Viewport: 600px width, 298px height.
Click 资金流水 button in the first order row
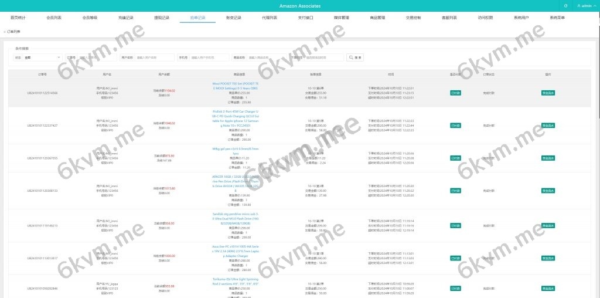coord(548,93)
